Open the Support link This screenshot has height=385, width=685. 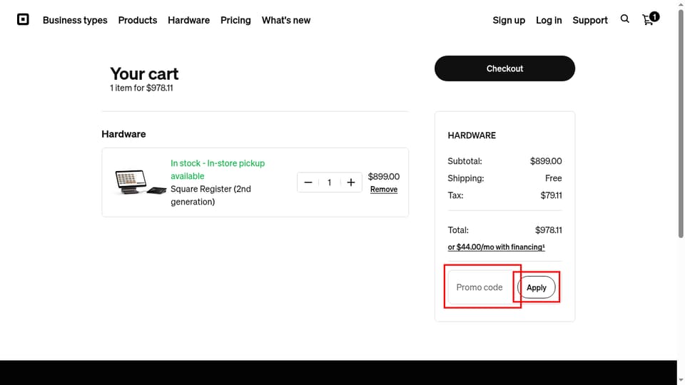[x=590, y=20]
